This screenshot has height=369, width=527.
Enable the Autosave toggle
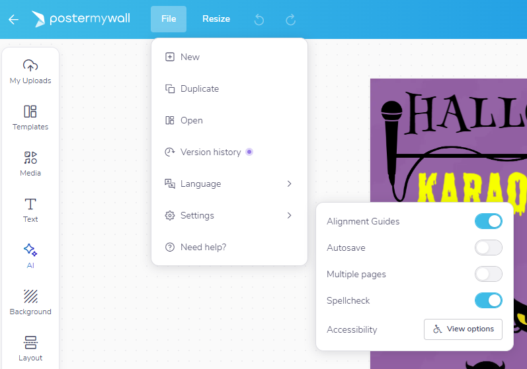pos(489,248)
